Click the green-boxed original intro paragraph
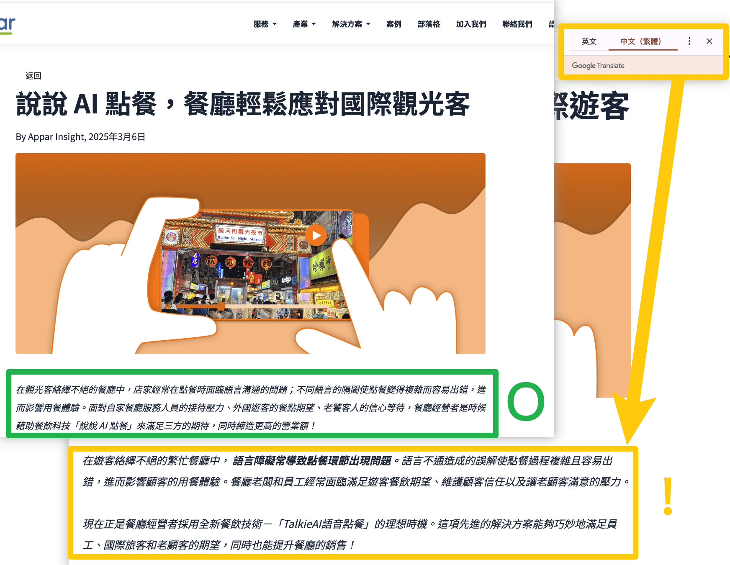 (x=251, y=407)
